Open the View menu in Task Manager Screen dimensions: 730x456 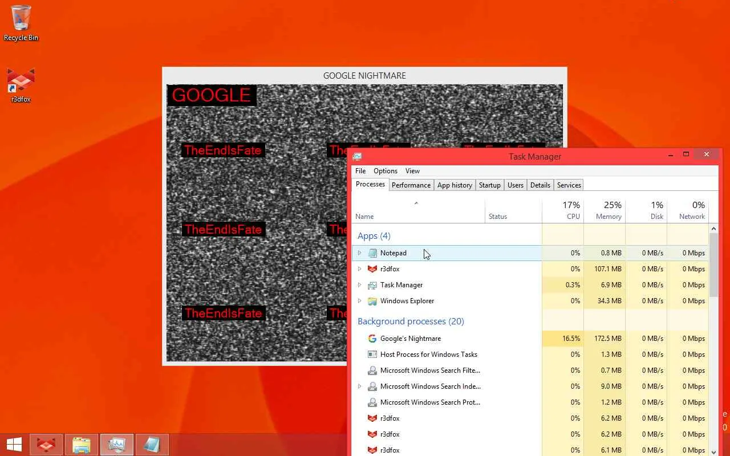(412, 171)
